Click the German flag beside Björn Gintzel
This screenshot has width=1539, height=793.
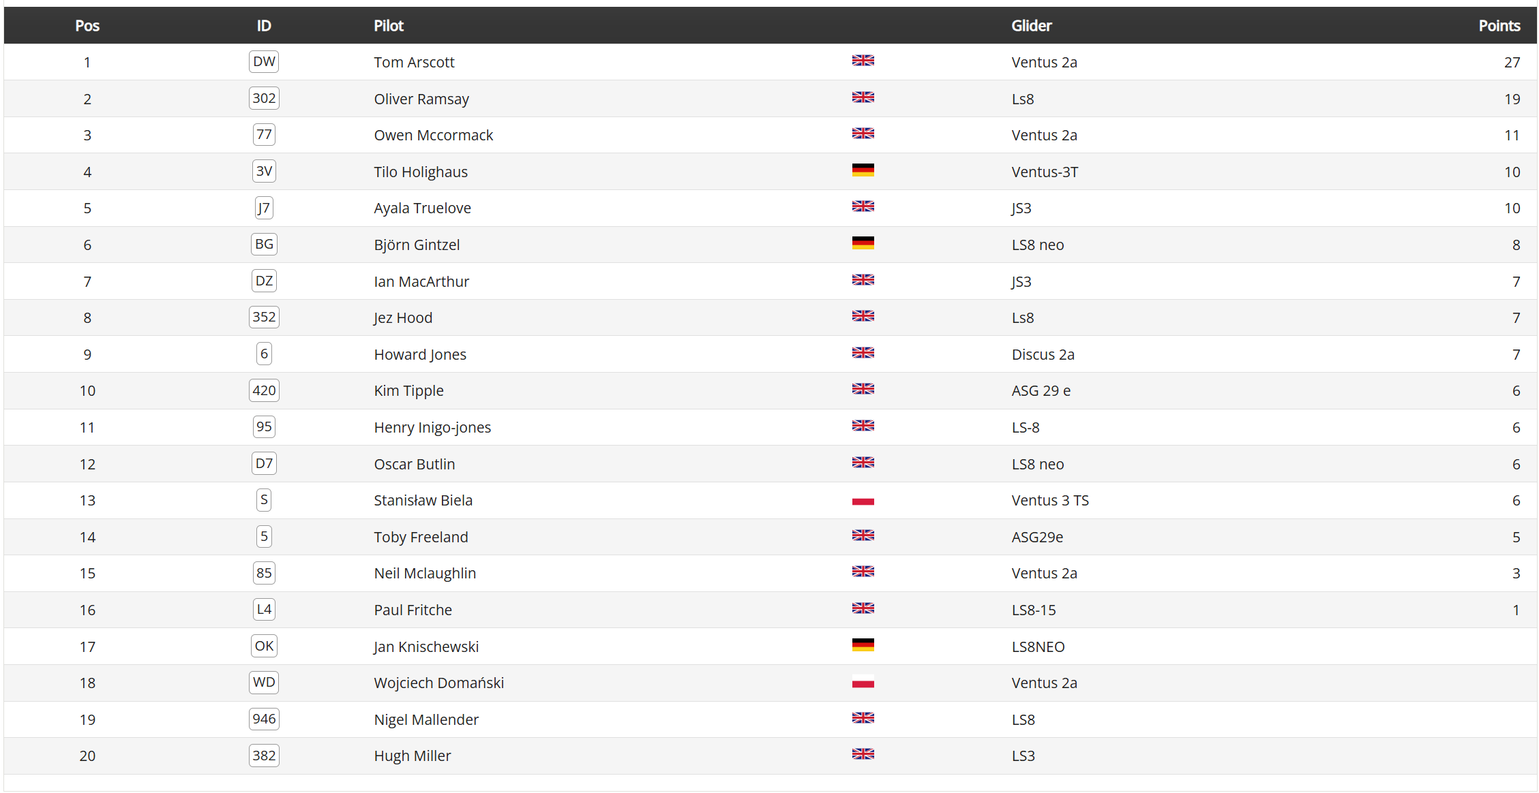(x=863, y=243)
